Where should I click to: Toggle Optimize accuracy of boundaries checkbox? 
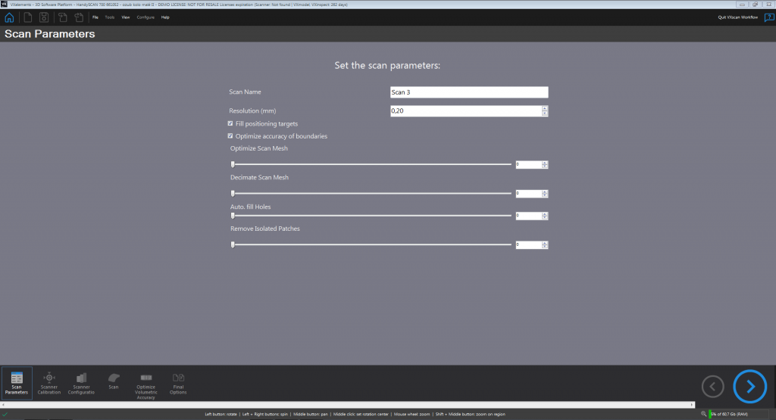(230, 136)
